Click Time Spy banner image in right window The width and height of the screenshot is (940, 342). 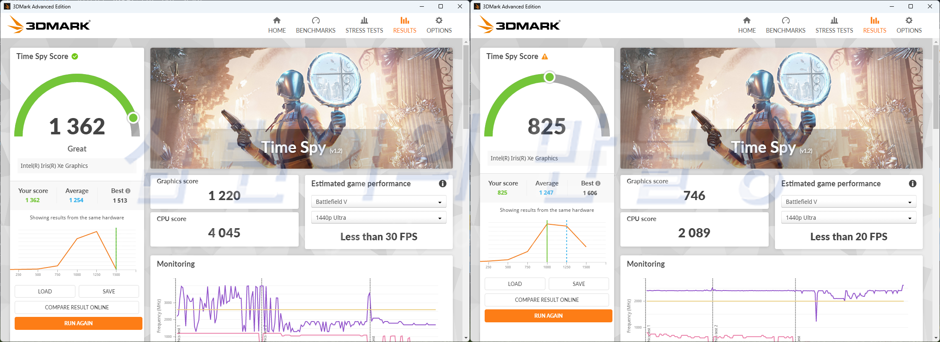coord(772,108)
